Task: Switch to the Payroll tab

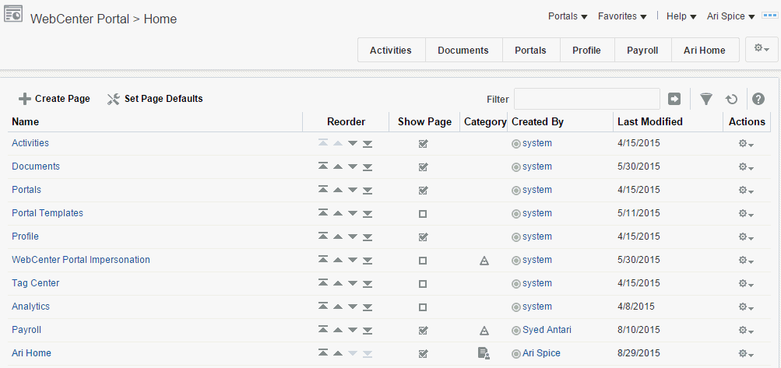Action: (642, 50)
